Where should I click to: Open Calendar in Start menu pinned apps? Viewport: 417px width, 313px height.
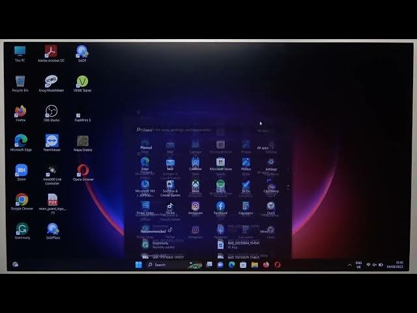pyautogui.click(x=195, y=164)
